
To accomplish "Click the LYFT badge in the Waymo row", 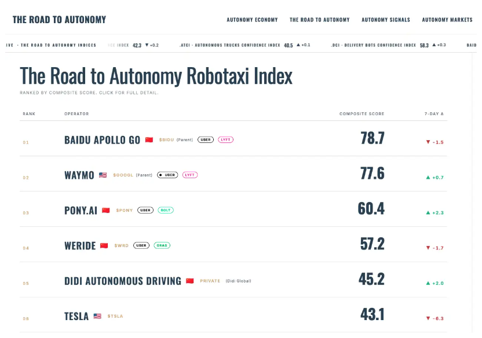I will click(x=189, y=175).
